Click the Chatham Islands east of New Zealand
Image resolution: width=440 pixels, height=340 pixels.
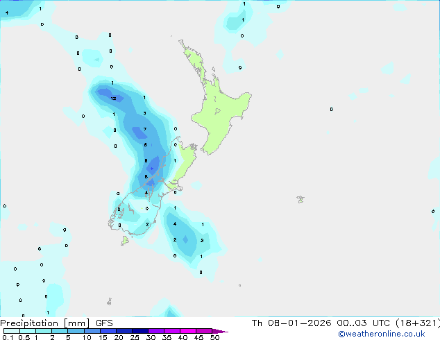[301, 199]
